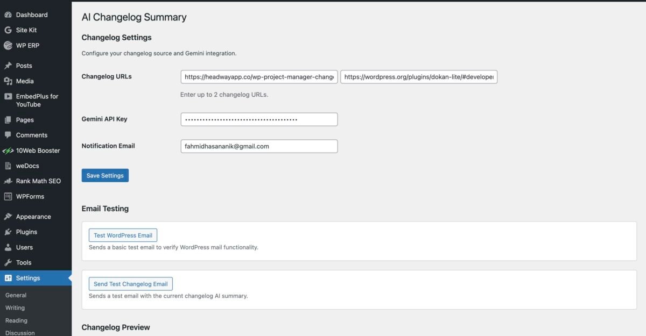Open the Comments menu item
The width and height of the screenshot is (646, 336).
[36, 135]
